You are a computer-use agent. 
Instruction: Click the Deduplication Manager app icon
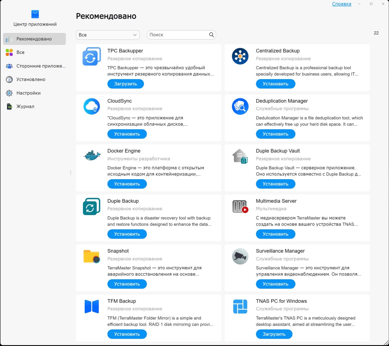coord(240,106)
